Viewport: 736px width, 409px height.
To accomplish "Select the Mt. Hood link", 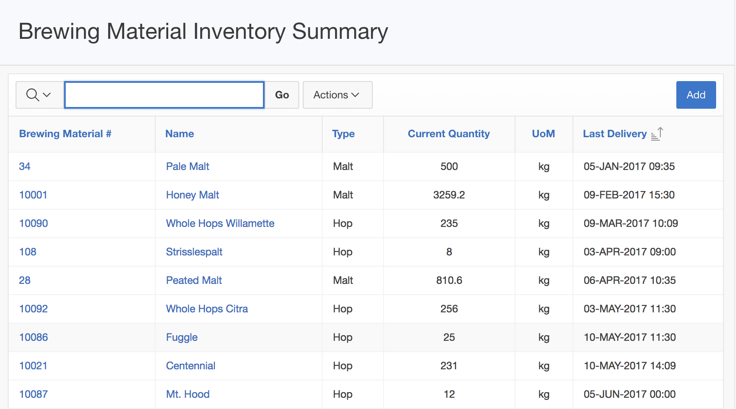I will tap(188, 394).
